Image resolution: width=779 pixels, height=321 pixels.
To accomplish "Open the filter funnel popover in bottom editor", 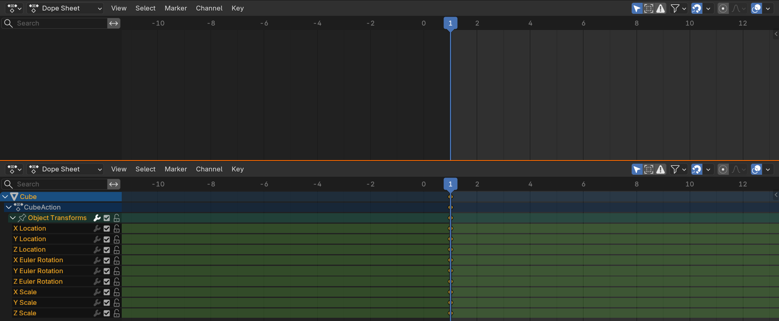I will [x=678, y=169].
